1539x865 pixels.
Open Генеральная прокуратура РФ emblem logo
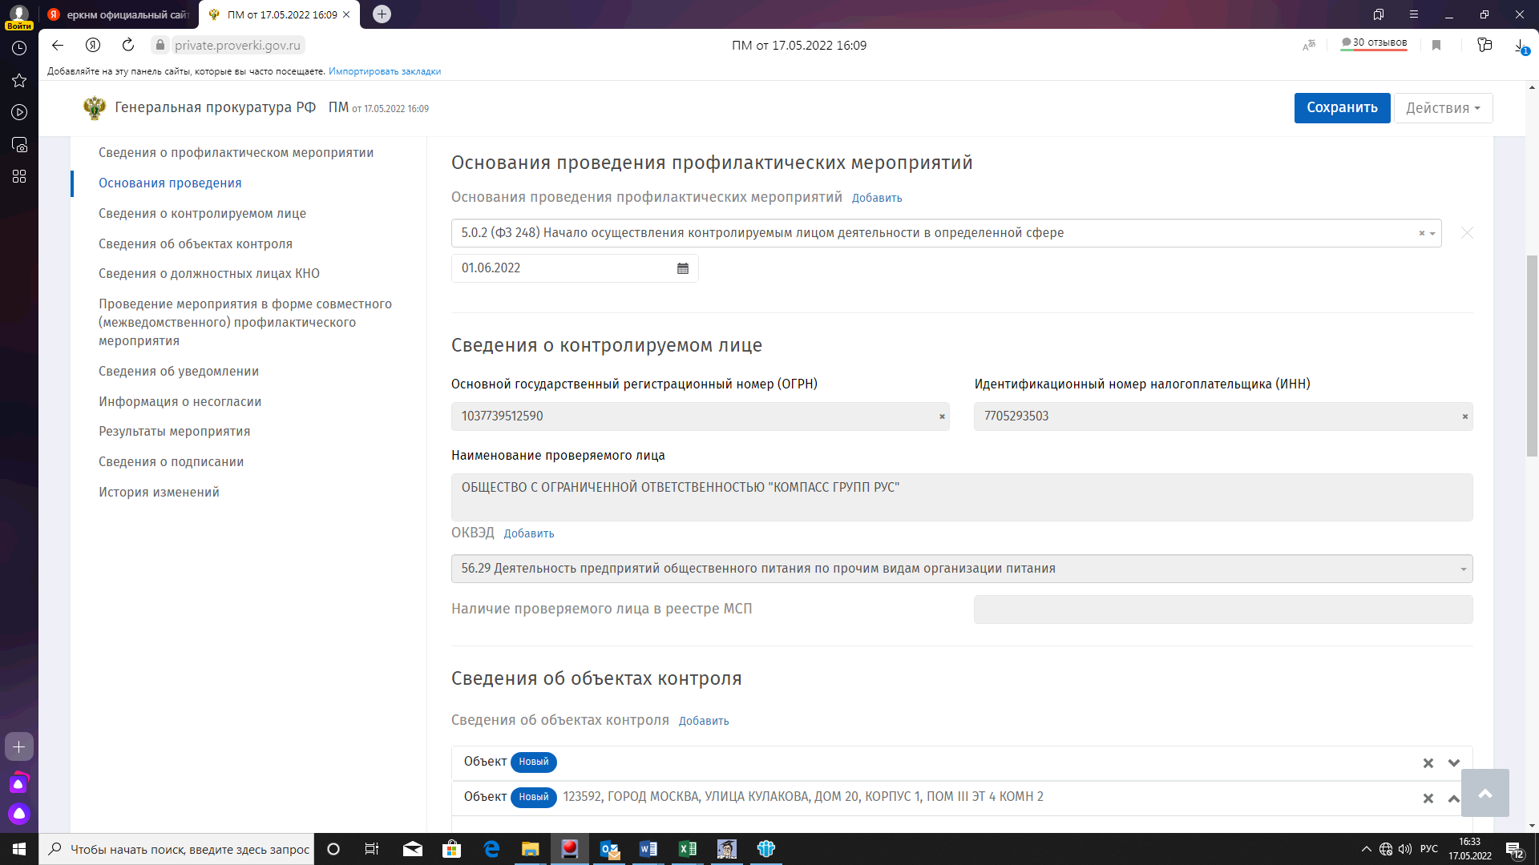pos(94,108)
